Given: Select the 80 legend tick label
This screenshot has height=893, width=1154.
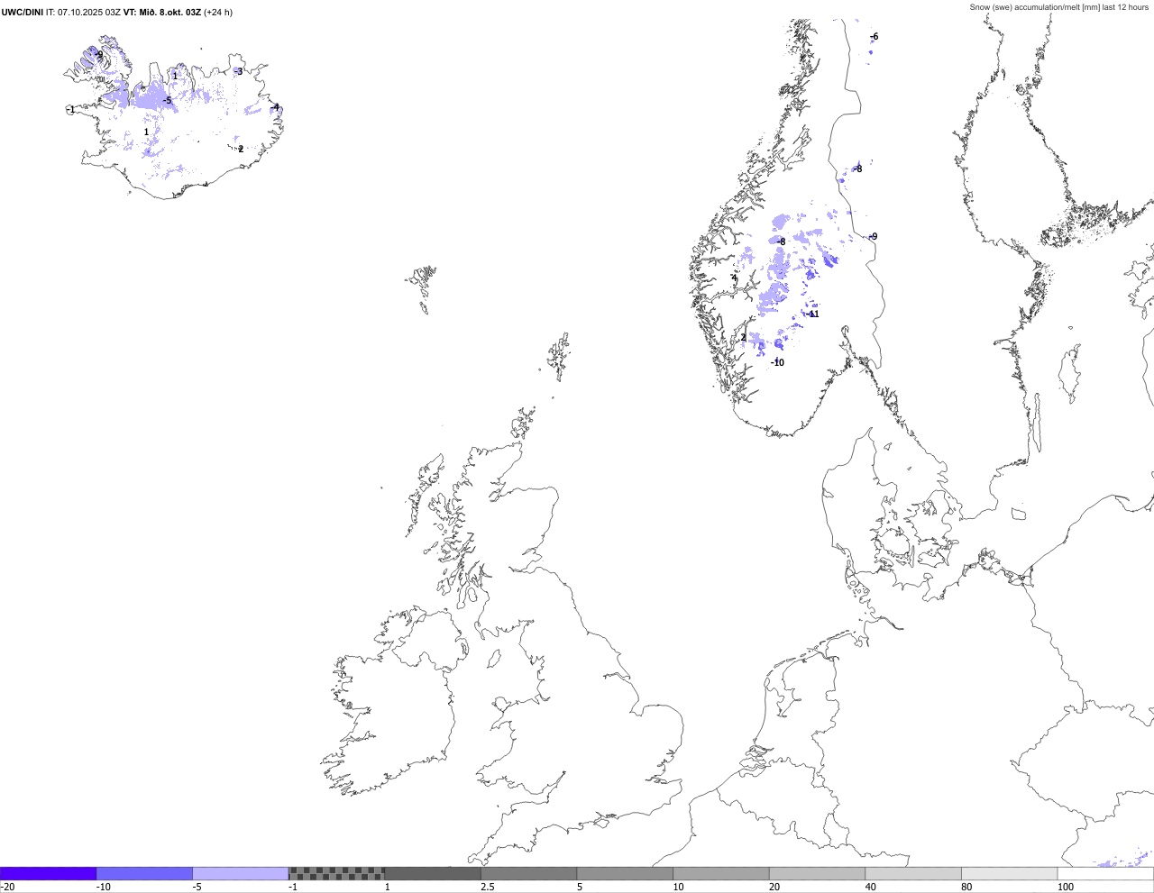Looking at the screenshot, I should [x=966, y=887].
